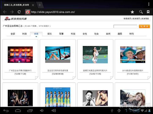Viewport: 153px width, 114px height.
Task: Open the bookmarks list icon
Action: [x=148, y=12]
